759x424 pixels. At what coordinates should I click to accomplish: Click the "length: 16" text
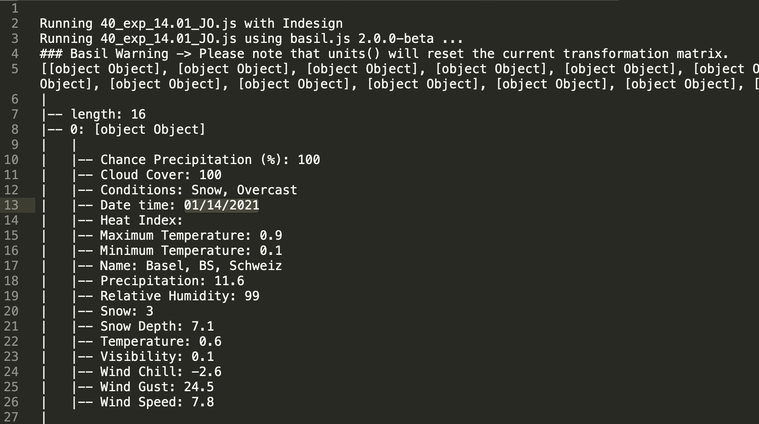click(x=108, y=114)
